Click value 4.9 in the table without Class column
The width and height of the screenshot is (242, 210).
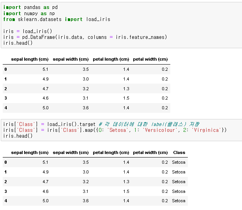tap(46, 79)
